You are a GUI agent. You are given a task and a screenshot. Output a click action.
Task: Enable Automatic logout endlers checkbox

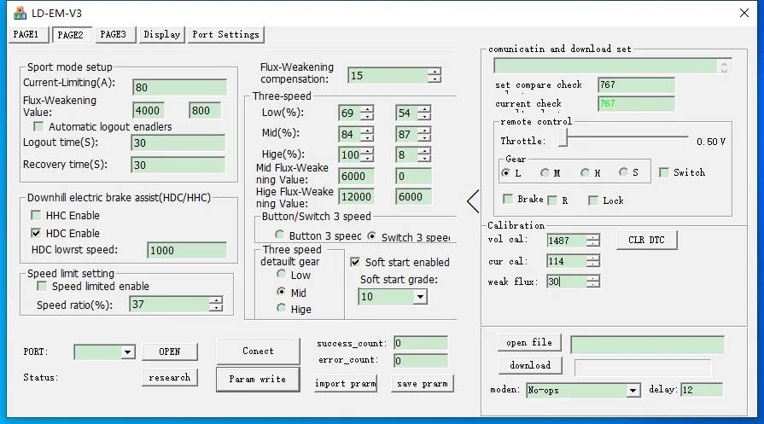38,126
